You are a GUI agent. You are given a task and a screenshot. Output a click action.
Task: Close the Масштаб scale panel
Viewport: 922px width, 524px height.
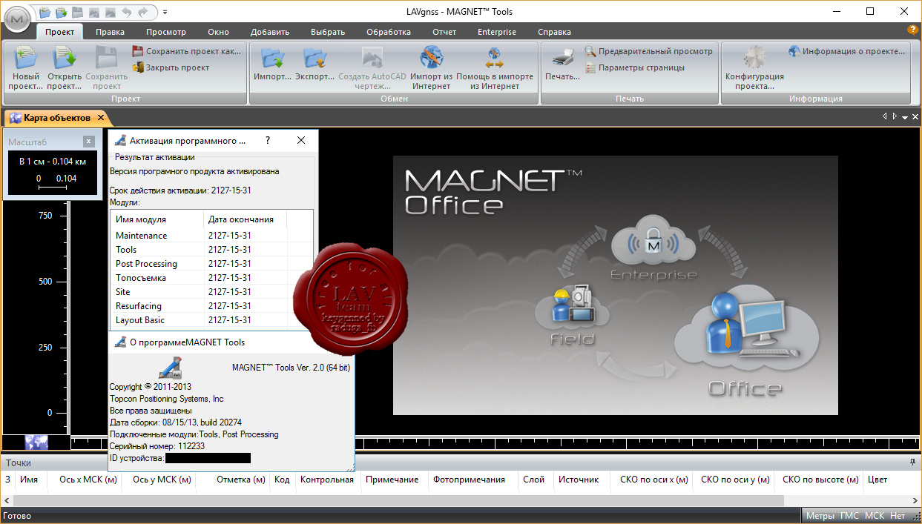[x=89, y=141]
